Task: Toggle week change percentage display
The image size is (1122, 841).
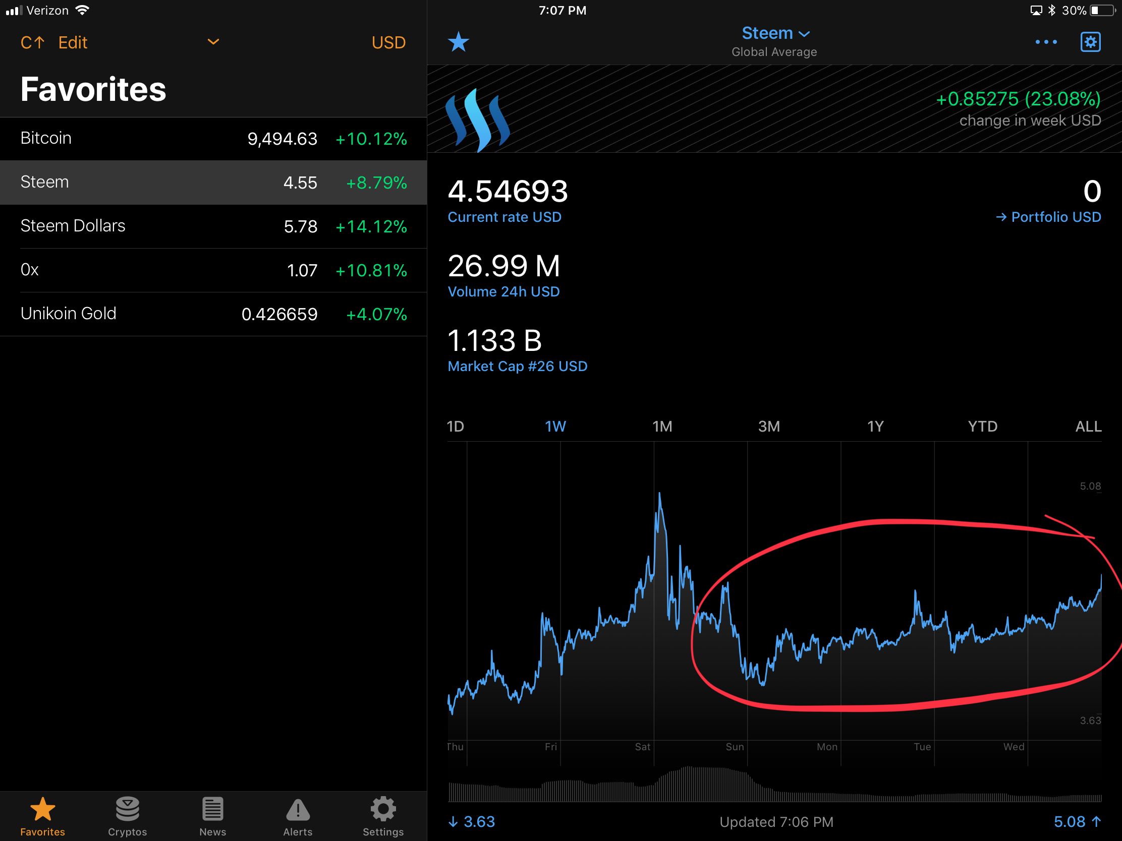Action: coord(1018,99)
